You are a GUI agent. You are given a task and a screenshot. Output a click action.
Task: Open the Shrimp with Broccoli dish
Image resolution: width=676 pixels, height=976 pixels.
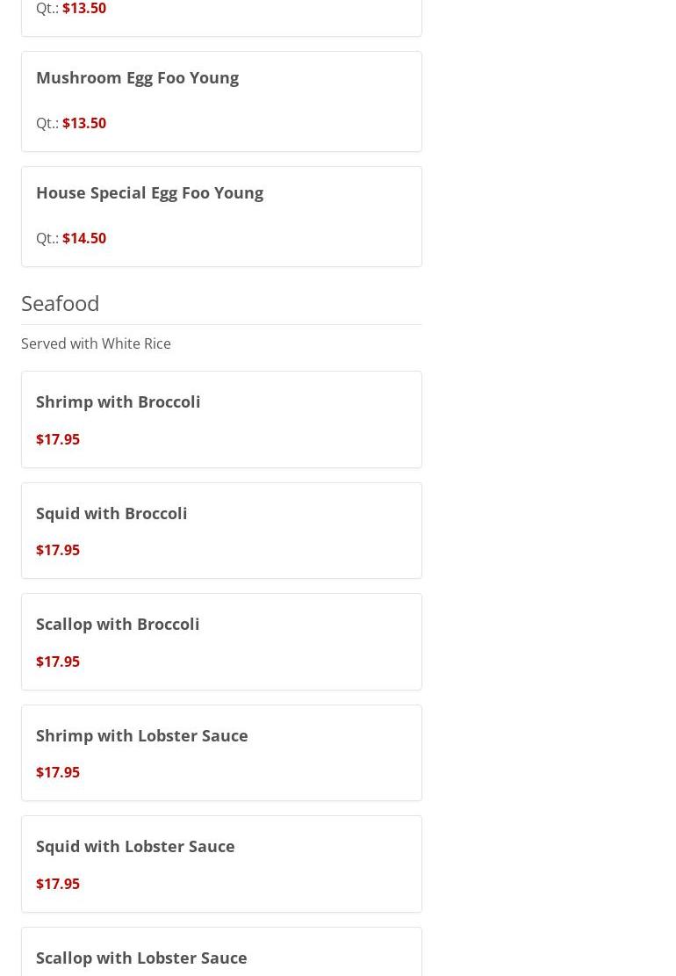[x=119, y=402]
